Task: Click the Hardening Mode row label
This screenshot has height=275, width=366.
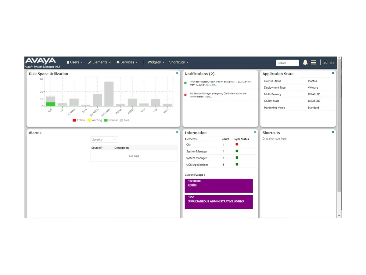Action: 274,108
